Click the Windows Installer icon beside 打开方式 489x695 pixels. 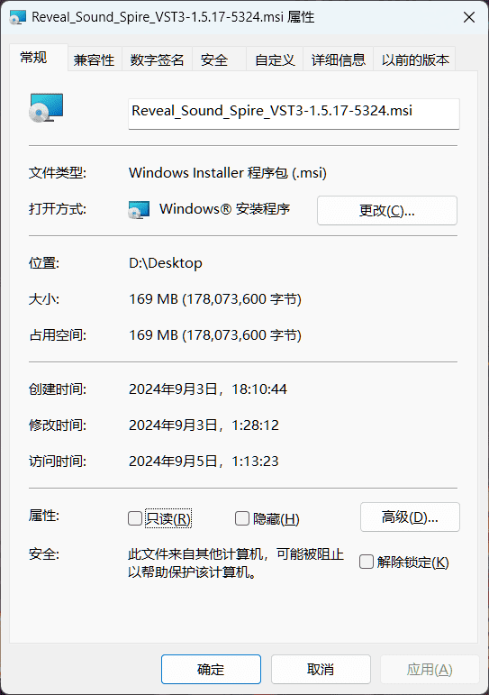139,210
